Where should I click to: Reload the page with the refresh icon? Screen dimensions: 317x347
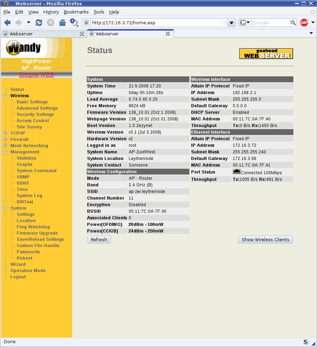click(x=39, y=23)
